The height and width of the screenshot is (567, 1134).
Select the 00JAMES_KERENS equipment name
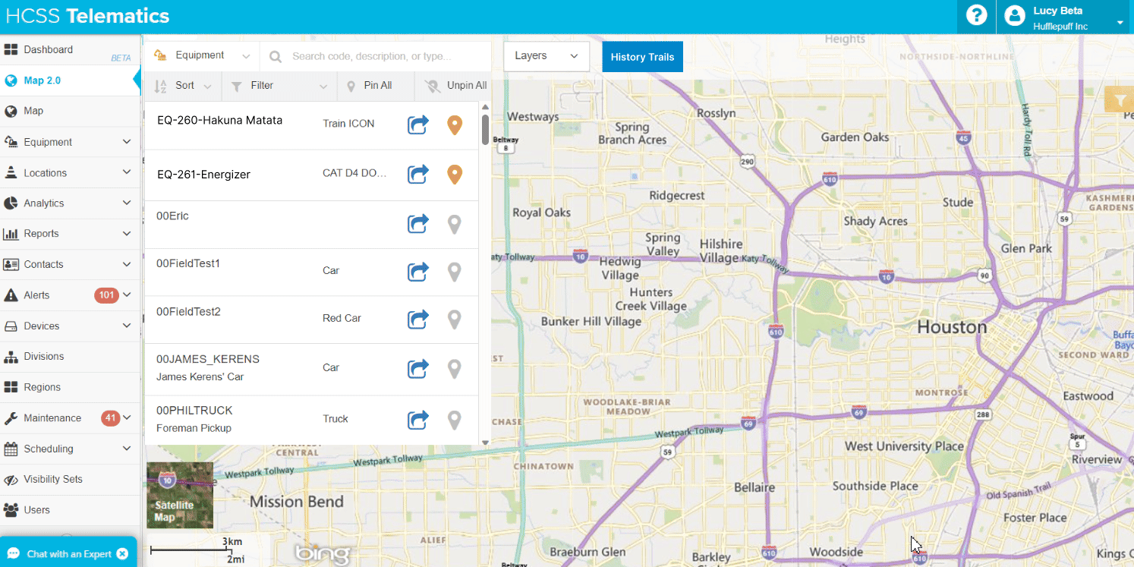tap(208, 359)
